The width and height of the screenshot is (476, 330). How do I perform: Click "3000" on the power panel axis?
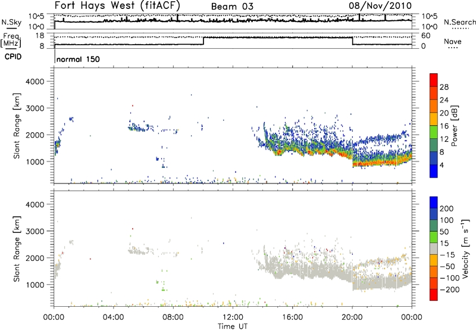coord(35,108)
